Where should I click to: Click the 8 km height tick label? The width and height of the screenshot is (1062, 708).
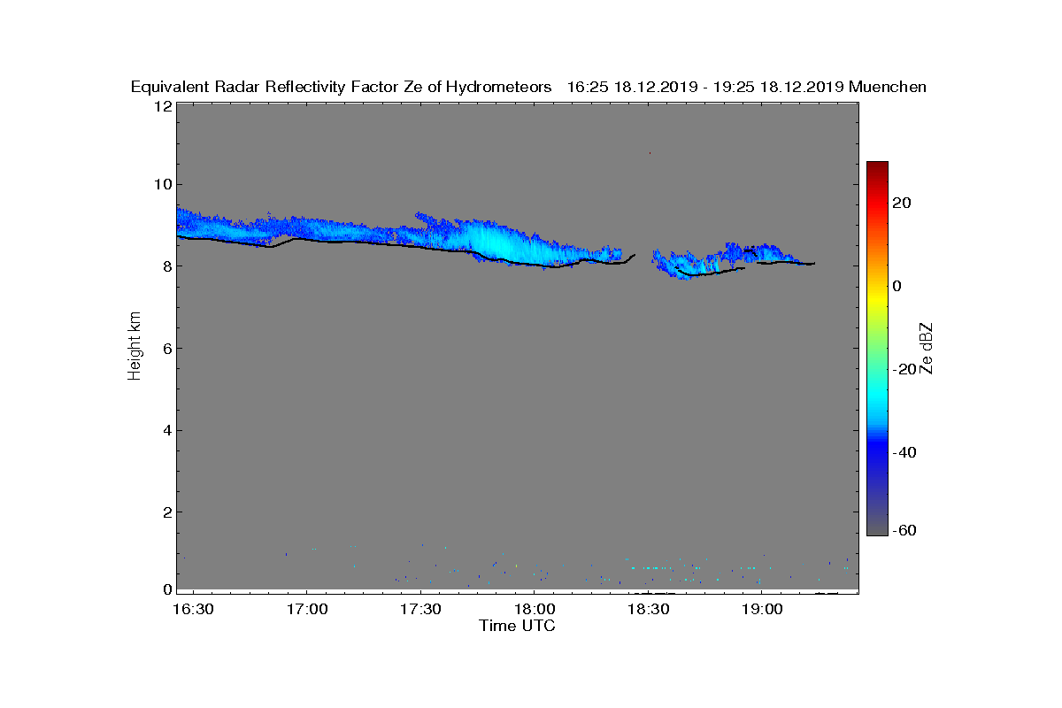tap(166, 266)
